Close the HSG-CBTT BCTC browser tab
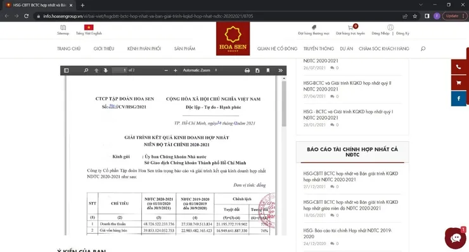 71,5
